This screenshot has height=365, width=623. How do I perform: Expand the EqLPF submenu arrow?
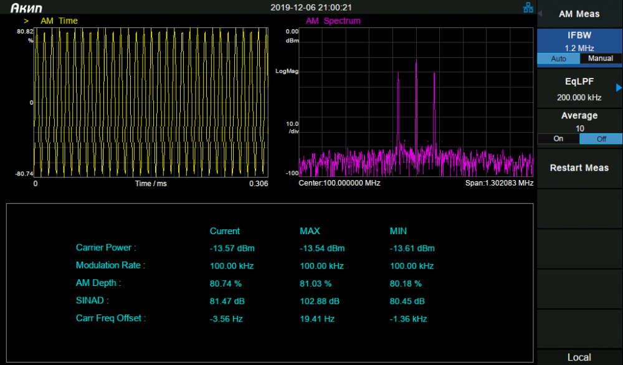click(619, 88)
